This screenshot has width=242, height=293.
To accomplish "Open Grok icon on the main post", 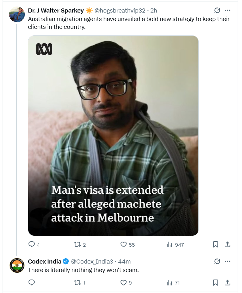I will pos(217,10).
